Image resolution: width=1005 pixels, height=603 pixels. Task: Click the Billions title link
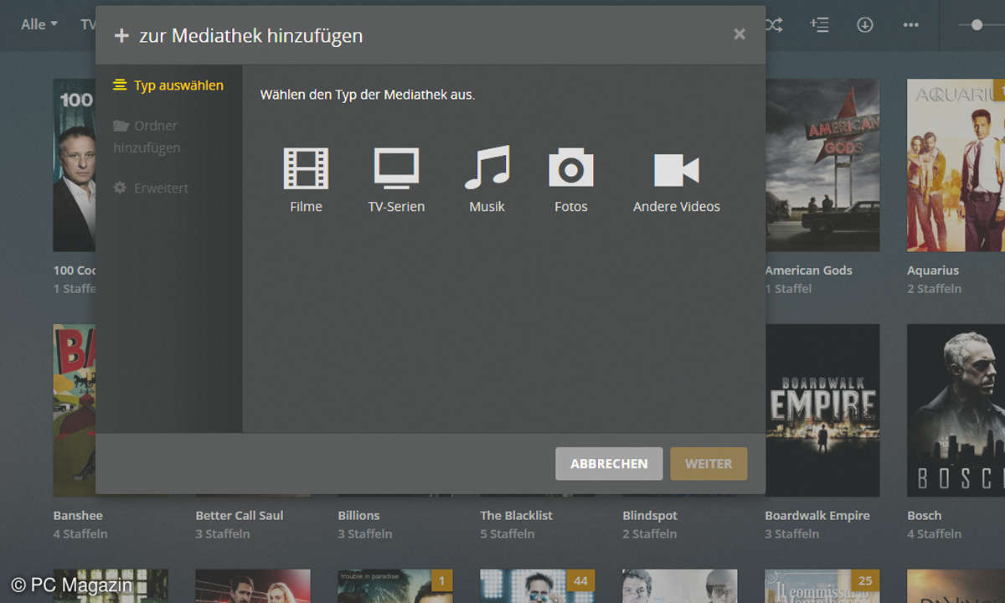pos(358,516)
